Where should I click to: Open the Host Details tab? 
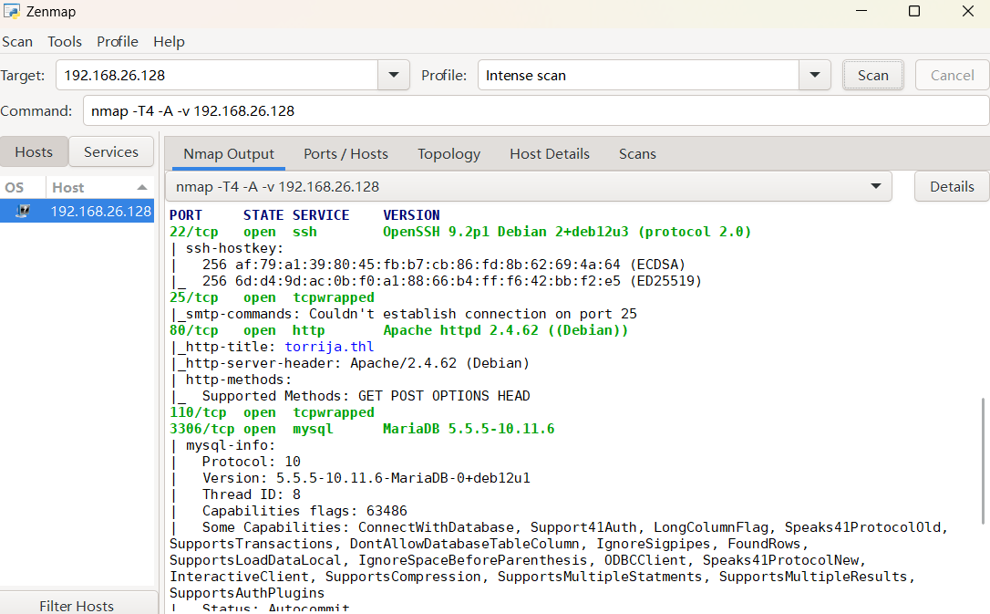550,154
